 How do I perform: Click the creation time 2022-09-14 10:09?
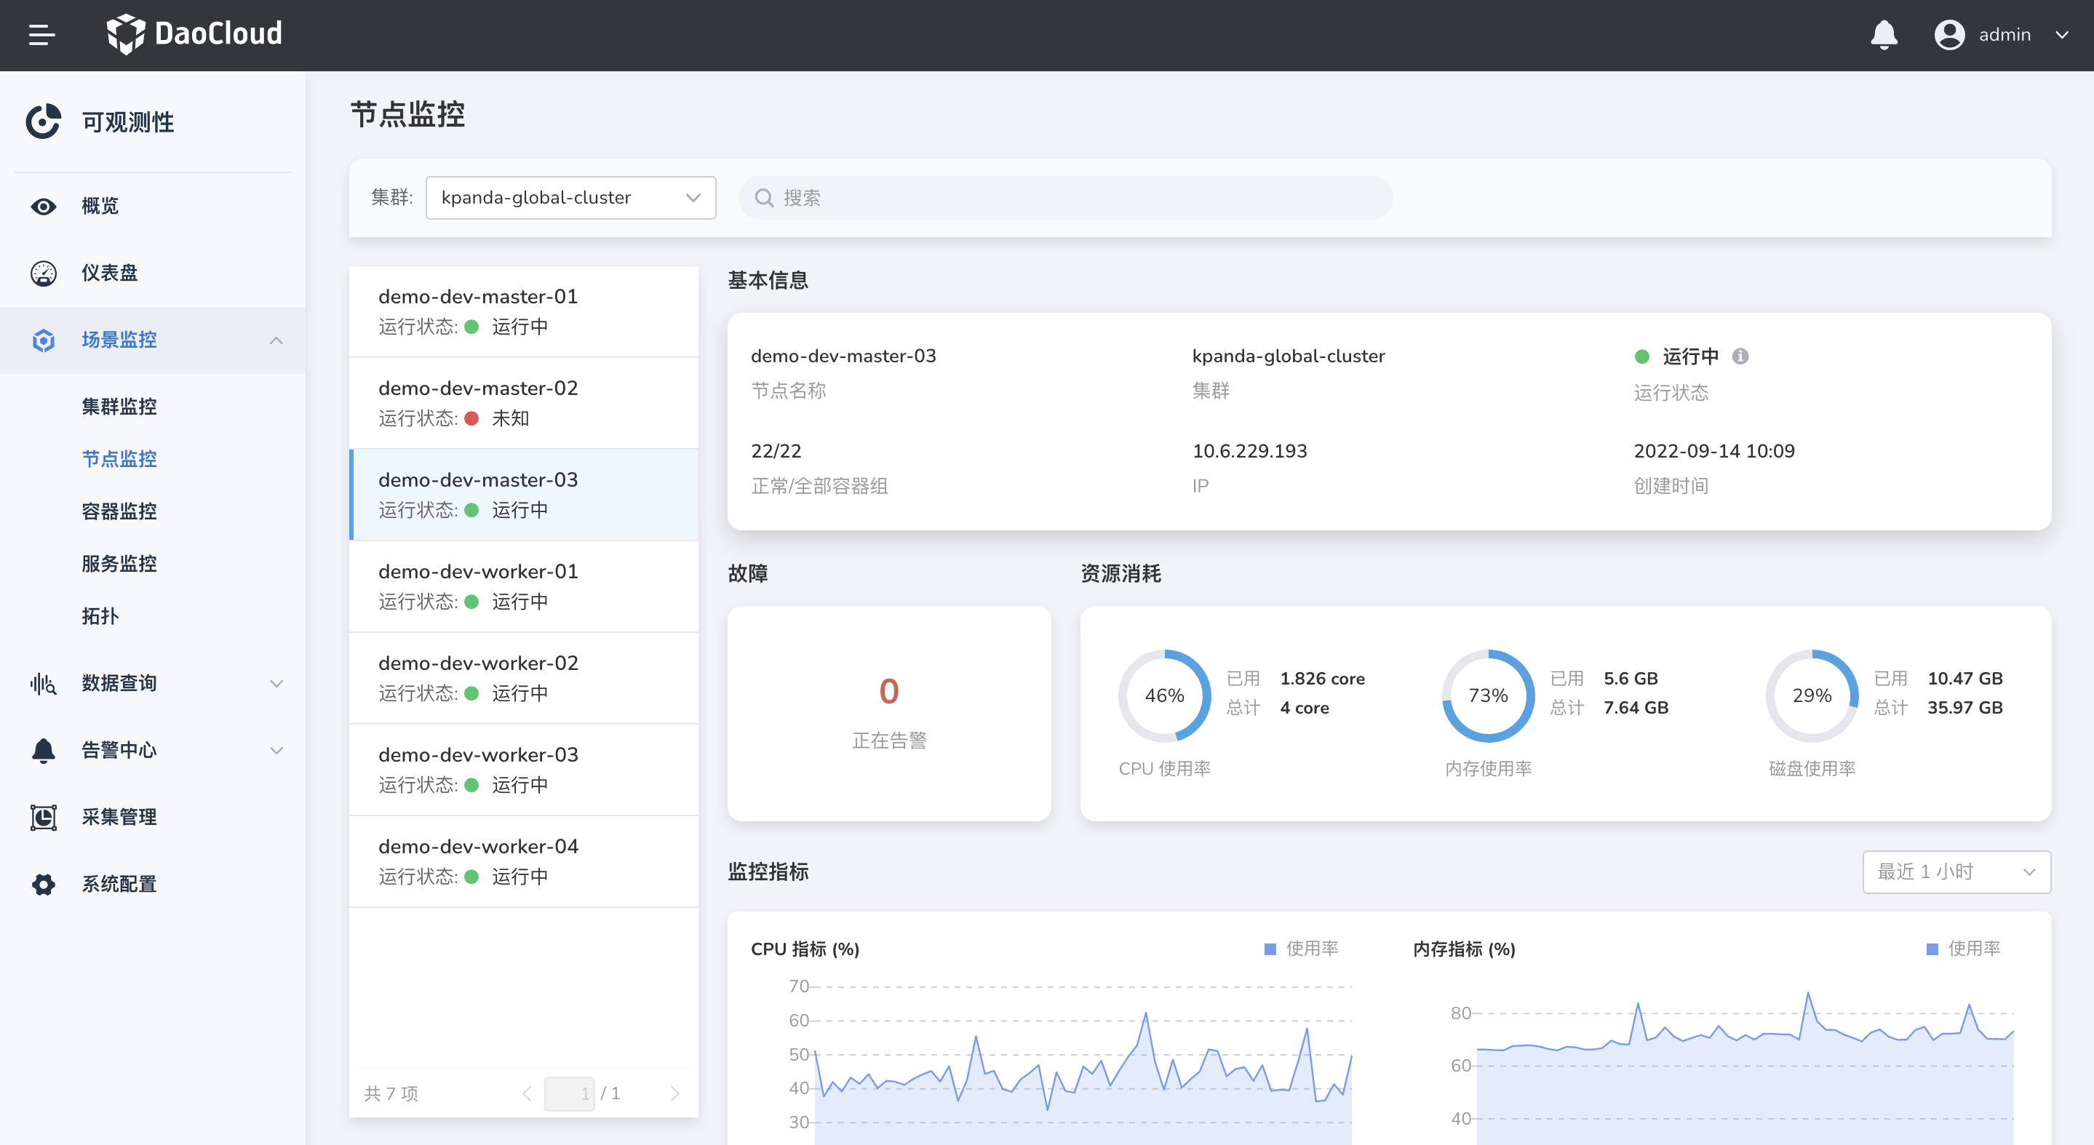(1713, 451)
